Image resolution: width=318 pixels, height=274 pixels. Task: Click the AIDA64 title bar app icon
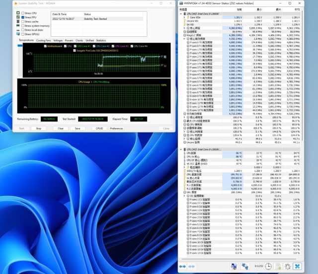(16, 3)
